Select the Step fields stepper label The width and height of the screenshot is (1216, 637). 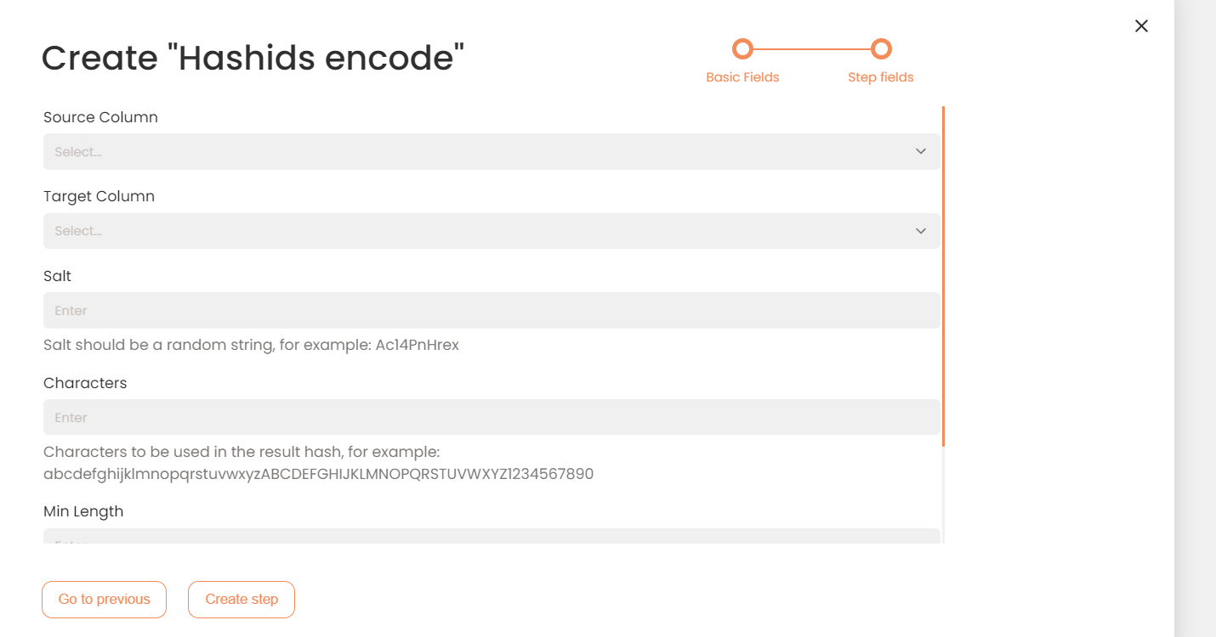[881, 76]
